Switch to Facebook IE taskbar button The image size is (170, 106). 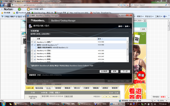pos(37,104)
